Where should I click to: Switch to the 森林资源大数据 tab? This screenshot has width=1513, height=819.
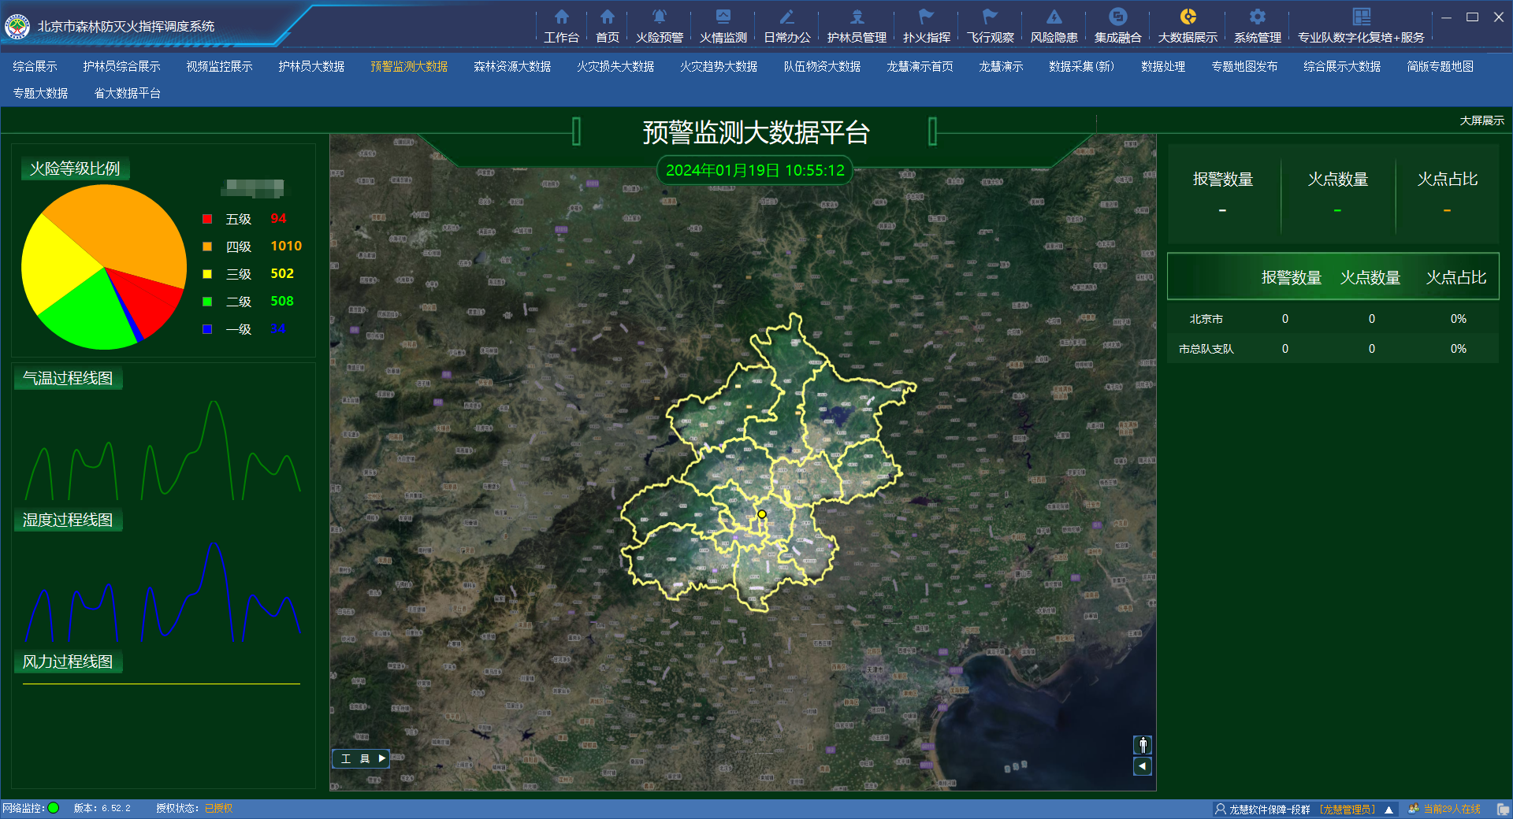click(x=511, y=67)
